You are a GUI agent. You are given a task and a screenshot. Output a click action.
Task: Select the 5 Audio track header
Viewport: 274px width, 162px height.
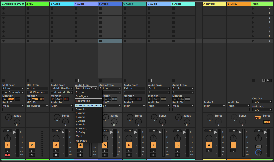click(x=110, y=4)
